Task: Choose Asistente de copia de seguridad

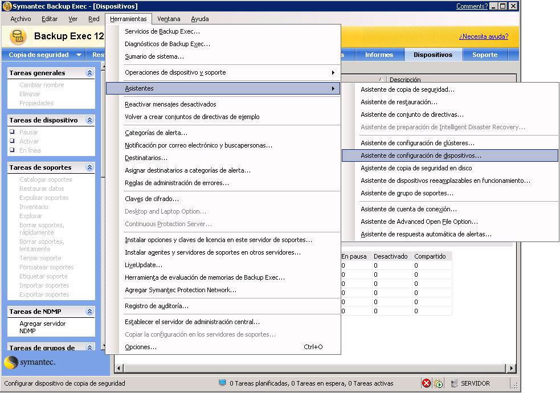Action: (450, 89)
